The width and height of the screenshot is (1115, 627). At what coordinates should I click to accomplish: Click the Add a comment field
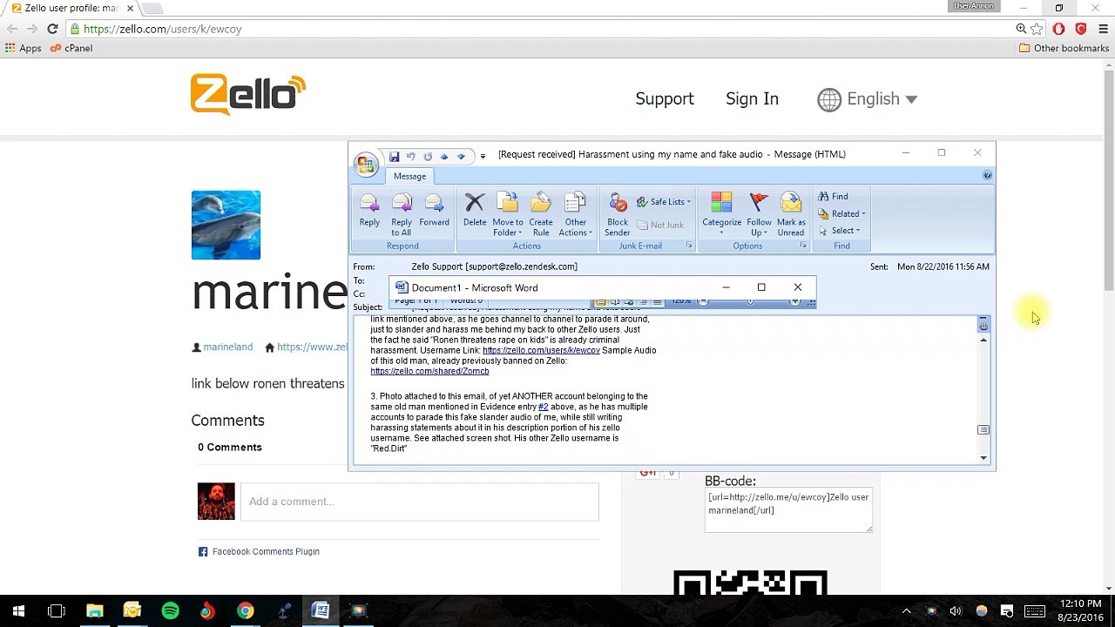[x=420, y=502]
